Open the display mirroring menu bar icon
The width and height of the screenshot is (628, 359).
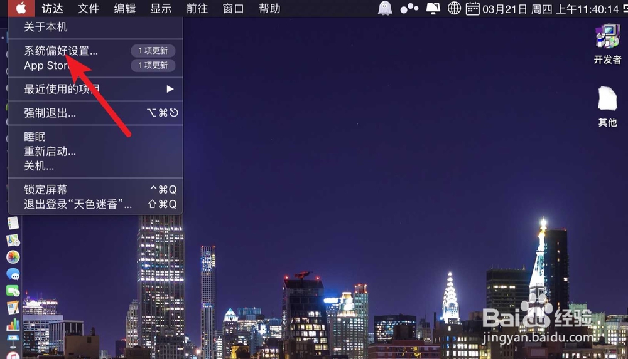[433, 8]
